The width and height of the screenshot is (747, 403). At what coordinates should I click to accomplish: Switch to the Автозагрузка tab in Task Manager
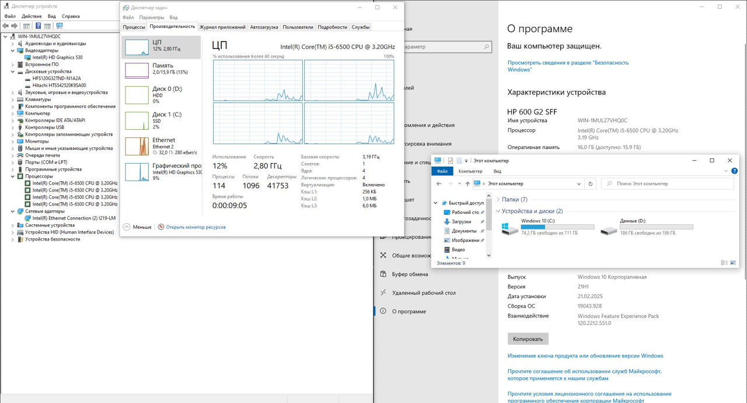(x=264, y=27)
